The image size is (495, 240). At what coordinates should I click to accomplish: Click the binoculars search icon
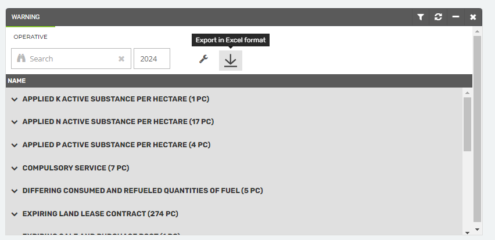click(x=21, y=59)
